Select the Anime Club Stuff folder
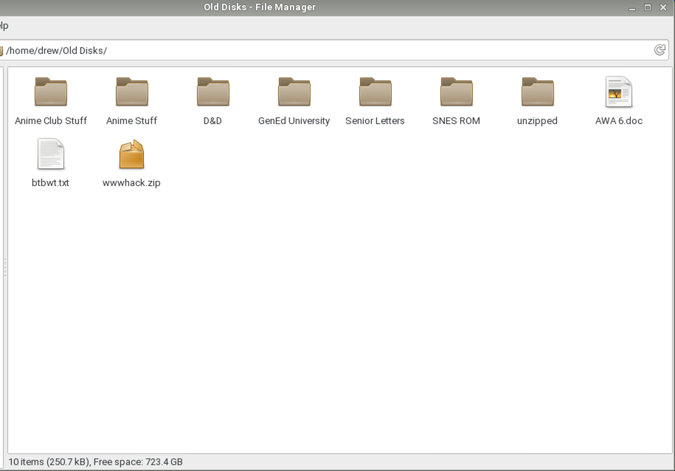This screenshot has width=675, height=471. [x=51, y=92]
